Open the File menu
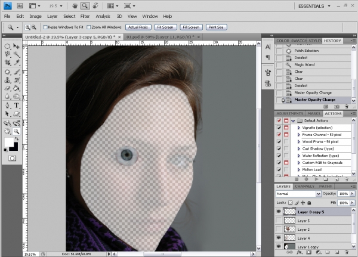The width and height of the screenshot is (358, 257). (x=7, y=17)
